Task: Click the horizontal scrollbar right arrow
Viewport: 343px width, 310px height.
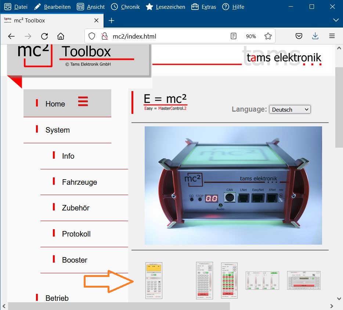Action: (x=332, y=306)
